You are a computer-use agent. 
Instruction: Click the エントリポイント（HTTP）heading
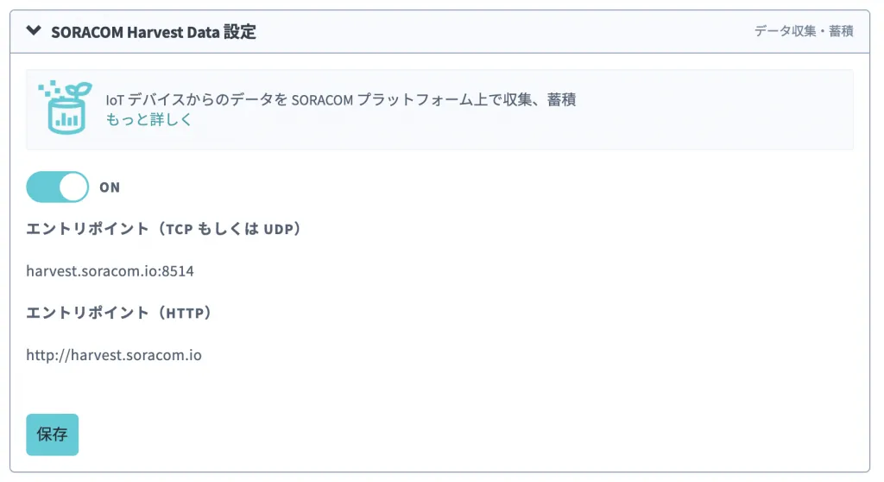click(119, 313)
